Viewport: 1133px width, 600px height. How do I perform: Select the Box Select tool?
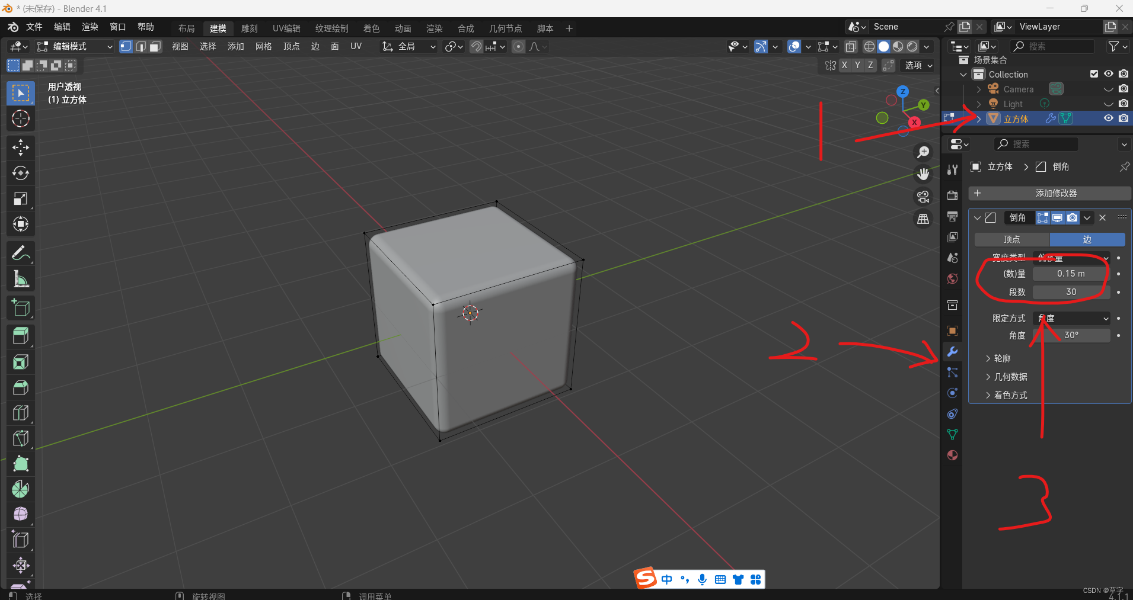[21, 94]
